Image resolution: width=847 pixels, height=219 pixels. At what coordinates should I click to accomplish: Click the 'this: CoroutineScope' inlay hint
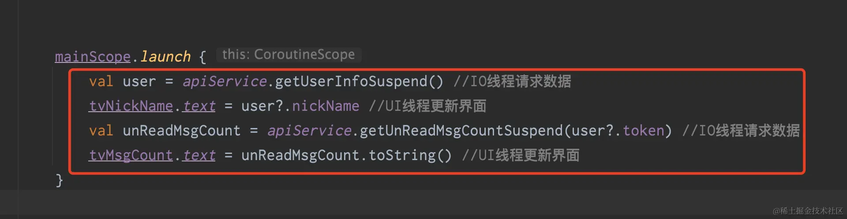point(289,55)
